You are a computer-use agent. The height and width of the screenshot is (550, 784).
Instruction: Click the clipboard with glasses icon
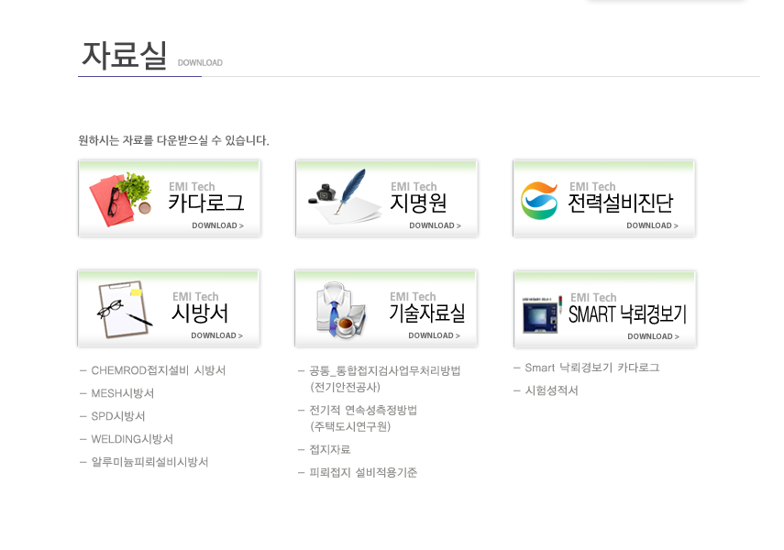[124, 310]
